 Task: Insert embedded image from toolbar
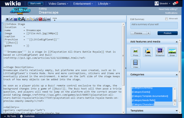[28, 19]
